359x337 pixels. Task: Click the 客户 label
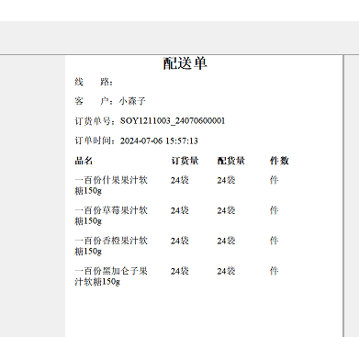[x=94, y=101]
